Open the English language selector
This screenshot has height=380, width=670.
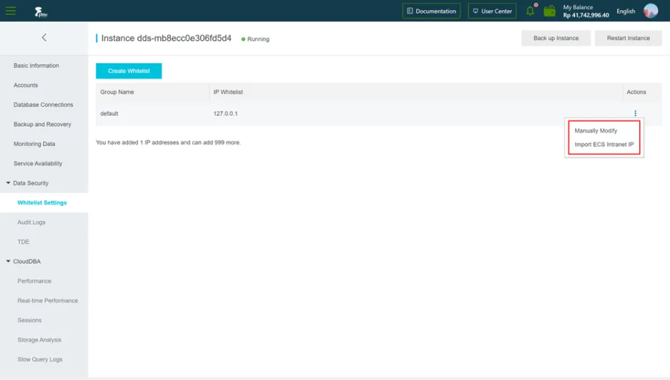pyautogui.click(x=626, y=11)
